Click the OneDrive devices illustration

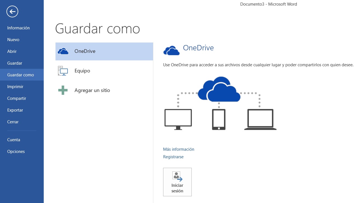tap(220, 103)
